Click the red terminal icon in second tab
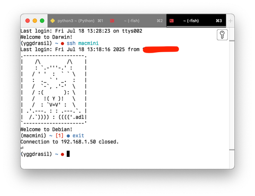This screenshot has height=196, width=255. [112, 20]
